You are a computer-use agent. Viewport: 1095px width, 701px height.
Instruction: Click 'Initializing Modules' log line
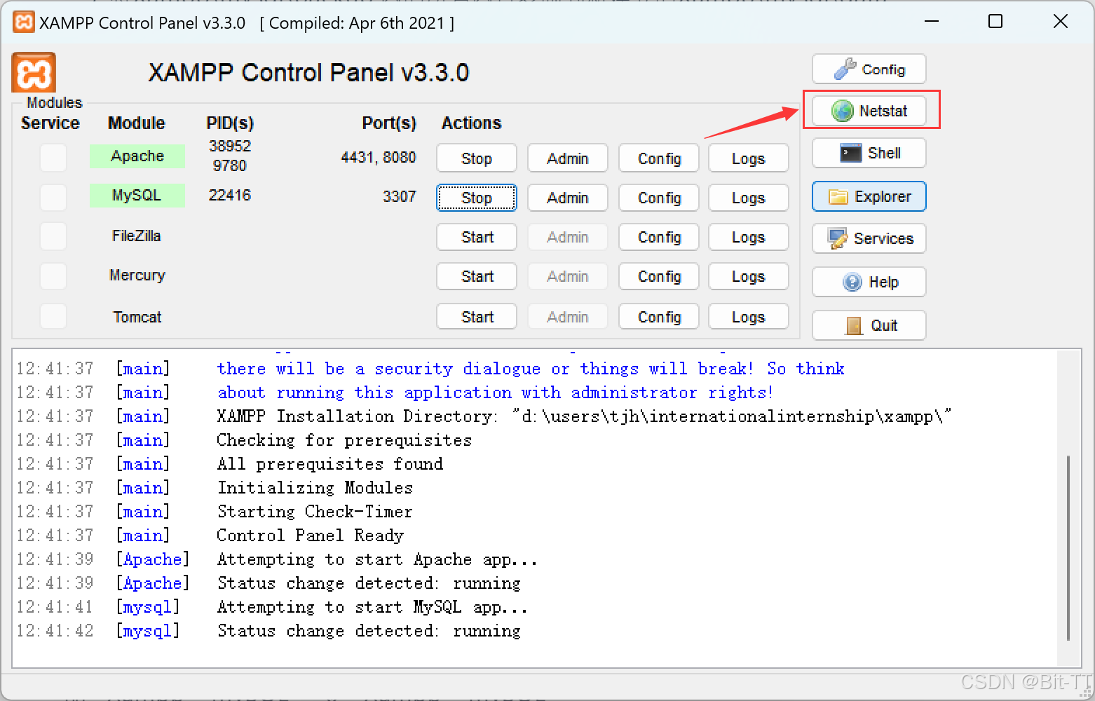[x=315, y=488]
